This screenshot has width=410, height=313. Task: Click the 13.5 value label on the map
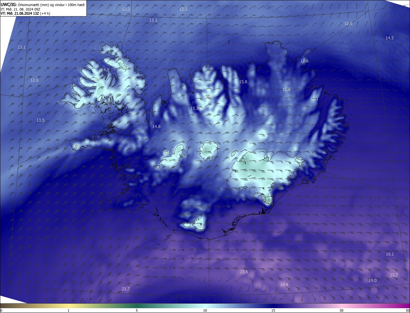[40, 120]
